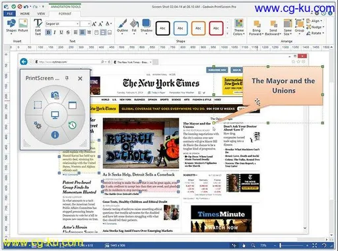Open the Rotate dropdown
Screen dimensions: 338x251
[316, 33]
